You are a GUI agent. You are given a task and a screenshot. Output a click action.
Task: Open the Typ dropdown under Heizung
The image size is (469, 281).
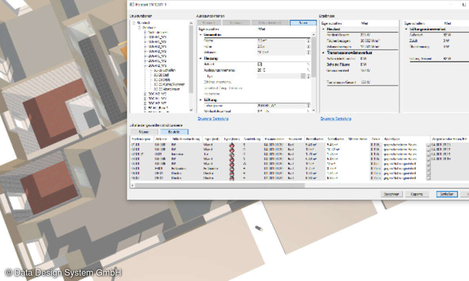click(x=303, y=76)
